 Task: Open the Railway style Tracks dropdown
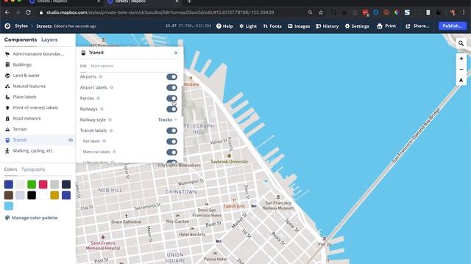(168, 120)
